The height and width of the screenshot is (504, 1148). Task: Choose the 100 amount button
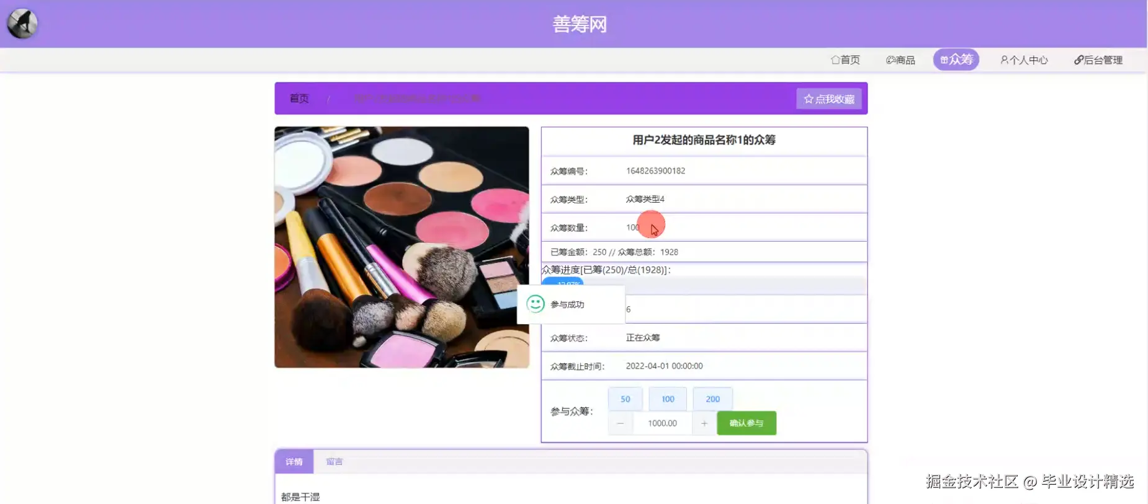[668, 399]
